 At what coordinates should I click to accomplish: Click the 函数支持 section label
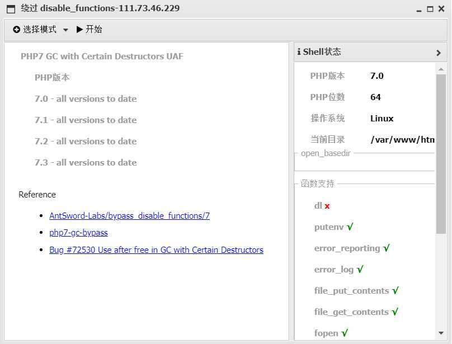coord(317,183)
